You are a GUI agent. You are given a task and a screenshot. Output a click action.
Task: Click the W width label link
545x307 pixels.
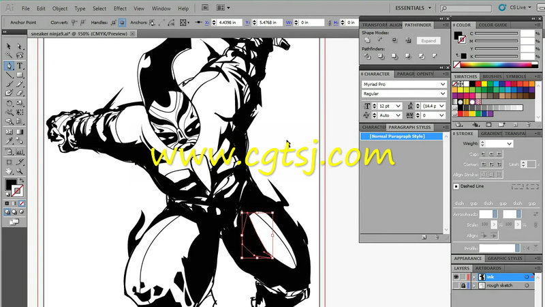[288, 23]
